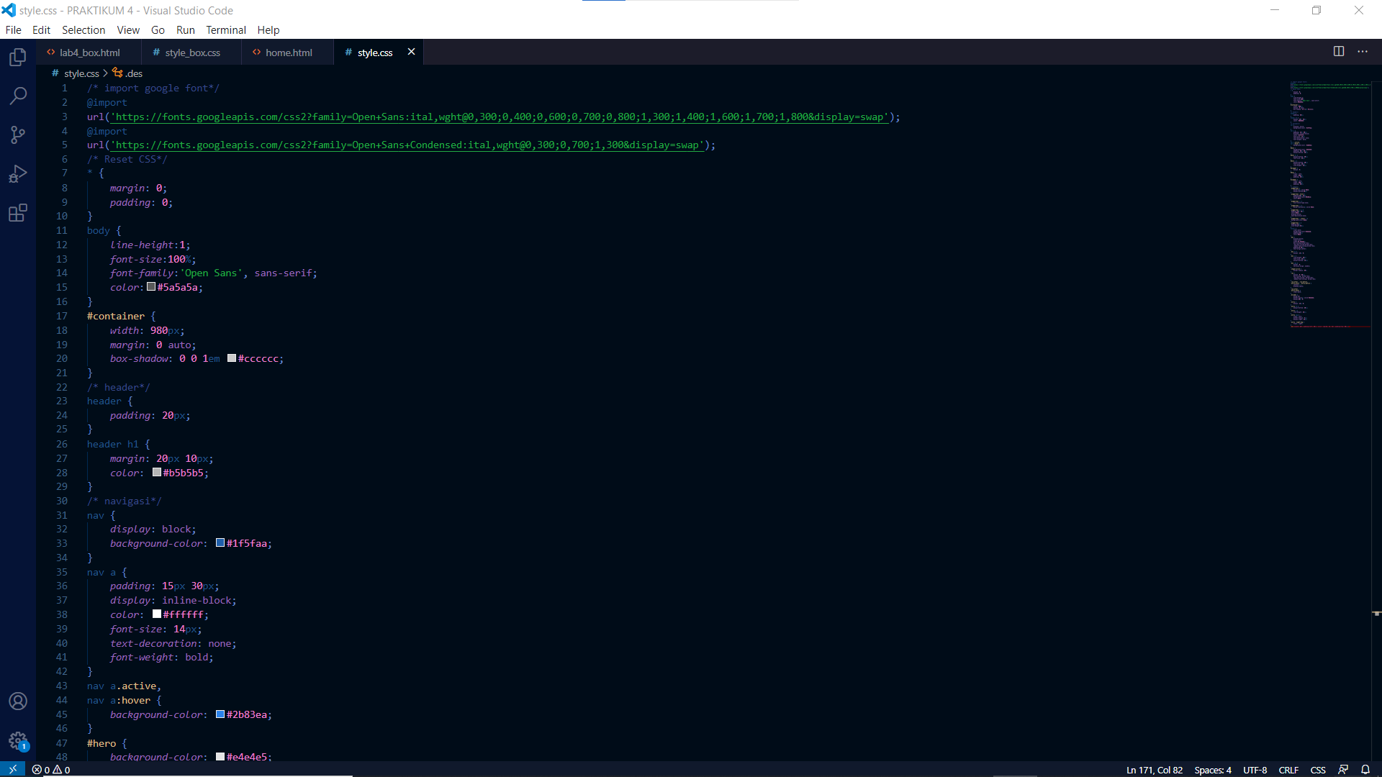Click the #ffffff color swatch
This screenshot has width=1382, height=777.
pos(157,614)
